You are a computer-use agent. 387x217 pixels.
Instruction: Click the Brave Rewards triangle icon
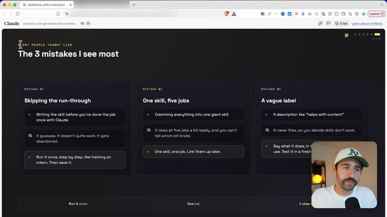pyautogui.click(x=234, y=14)
